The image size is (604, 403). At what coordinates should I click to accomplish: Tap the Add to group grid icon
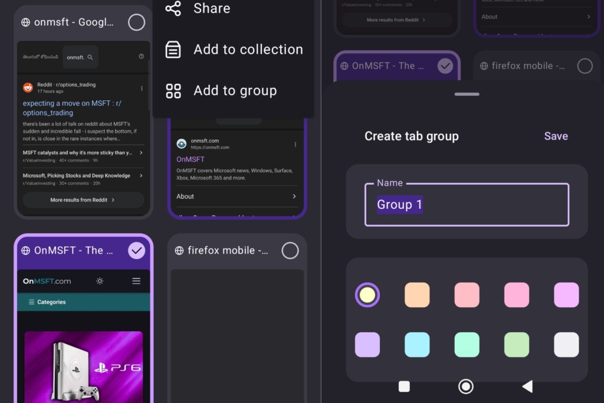pyautogui.click(x=173, y=91)
